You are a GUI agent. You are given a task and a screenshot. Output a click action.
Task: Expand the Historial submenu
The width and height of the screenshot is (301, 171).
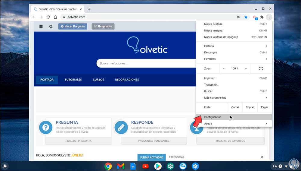pyautogui.click(x=234, y=46)
